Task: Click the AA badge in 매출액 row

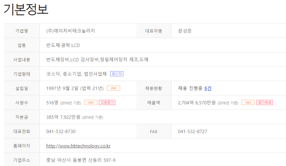Action: [x=248, y=103]
